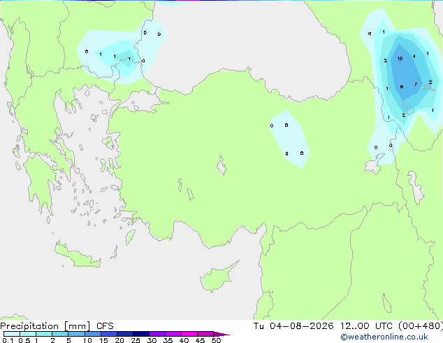Screen dimensions: 443x343
Task: Click the "Tu 04-08-2026" forecast date
Action: 293,326
